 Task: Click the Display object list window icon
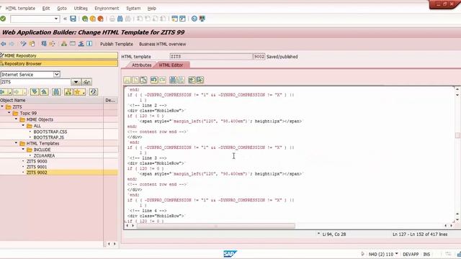coord(72,44)
